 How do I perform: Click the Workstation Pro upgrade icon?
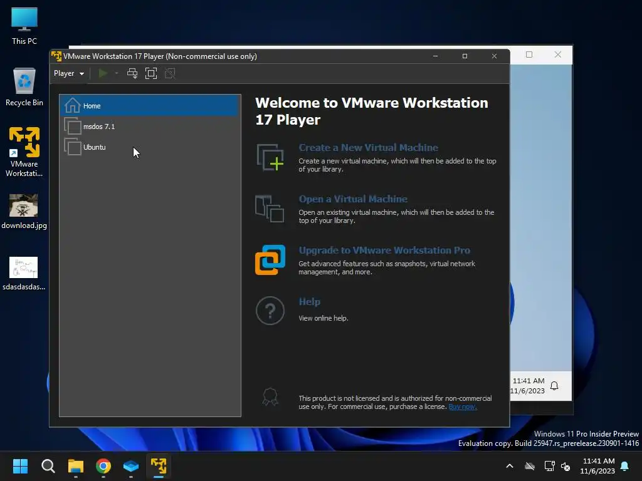point(270,260)
